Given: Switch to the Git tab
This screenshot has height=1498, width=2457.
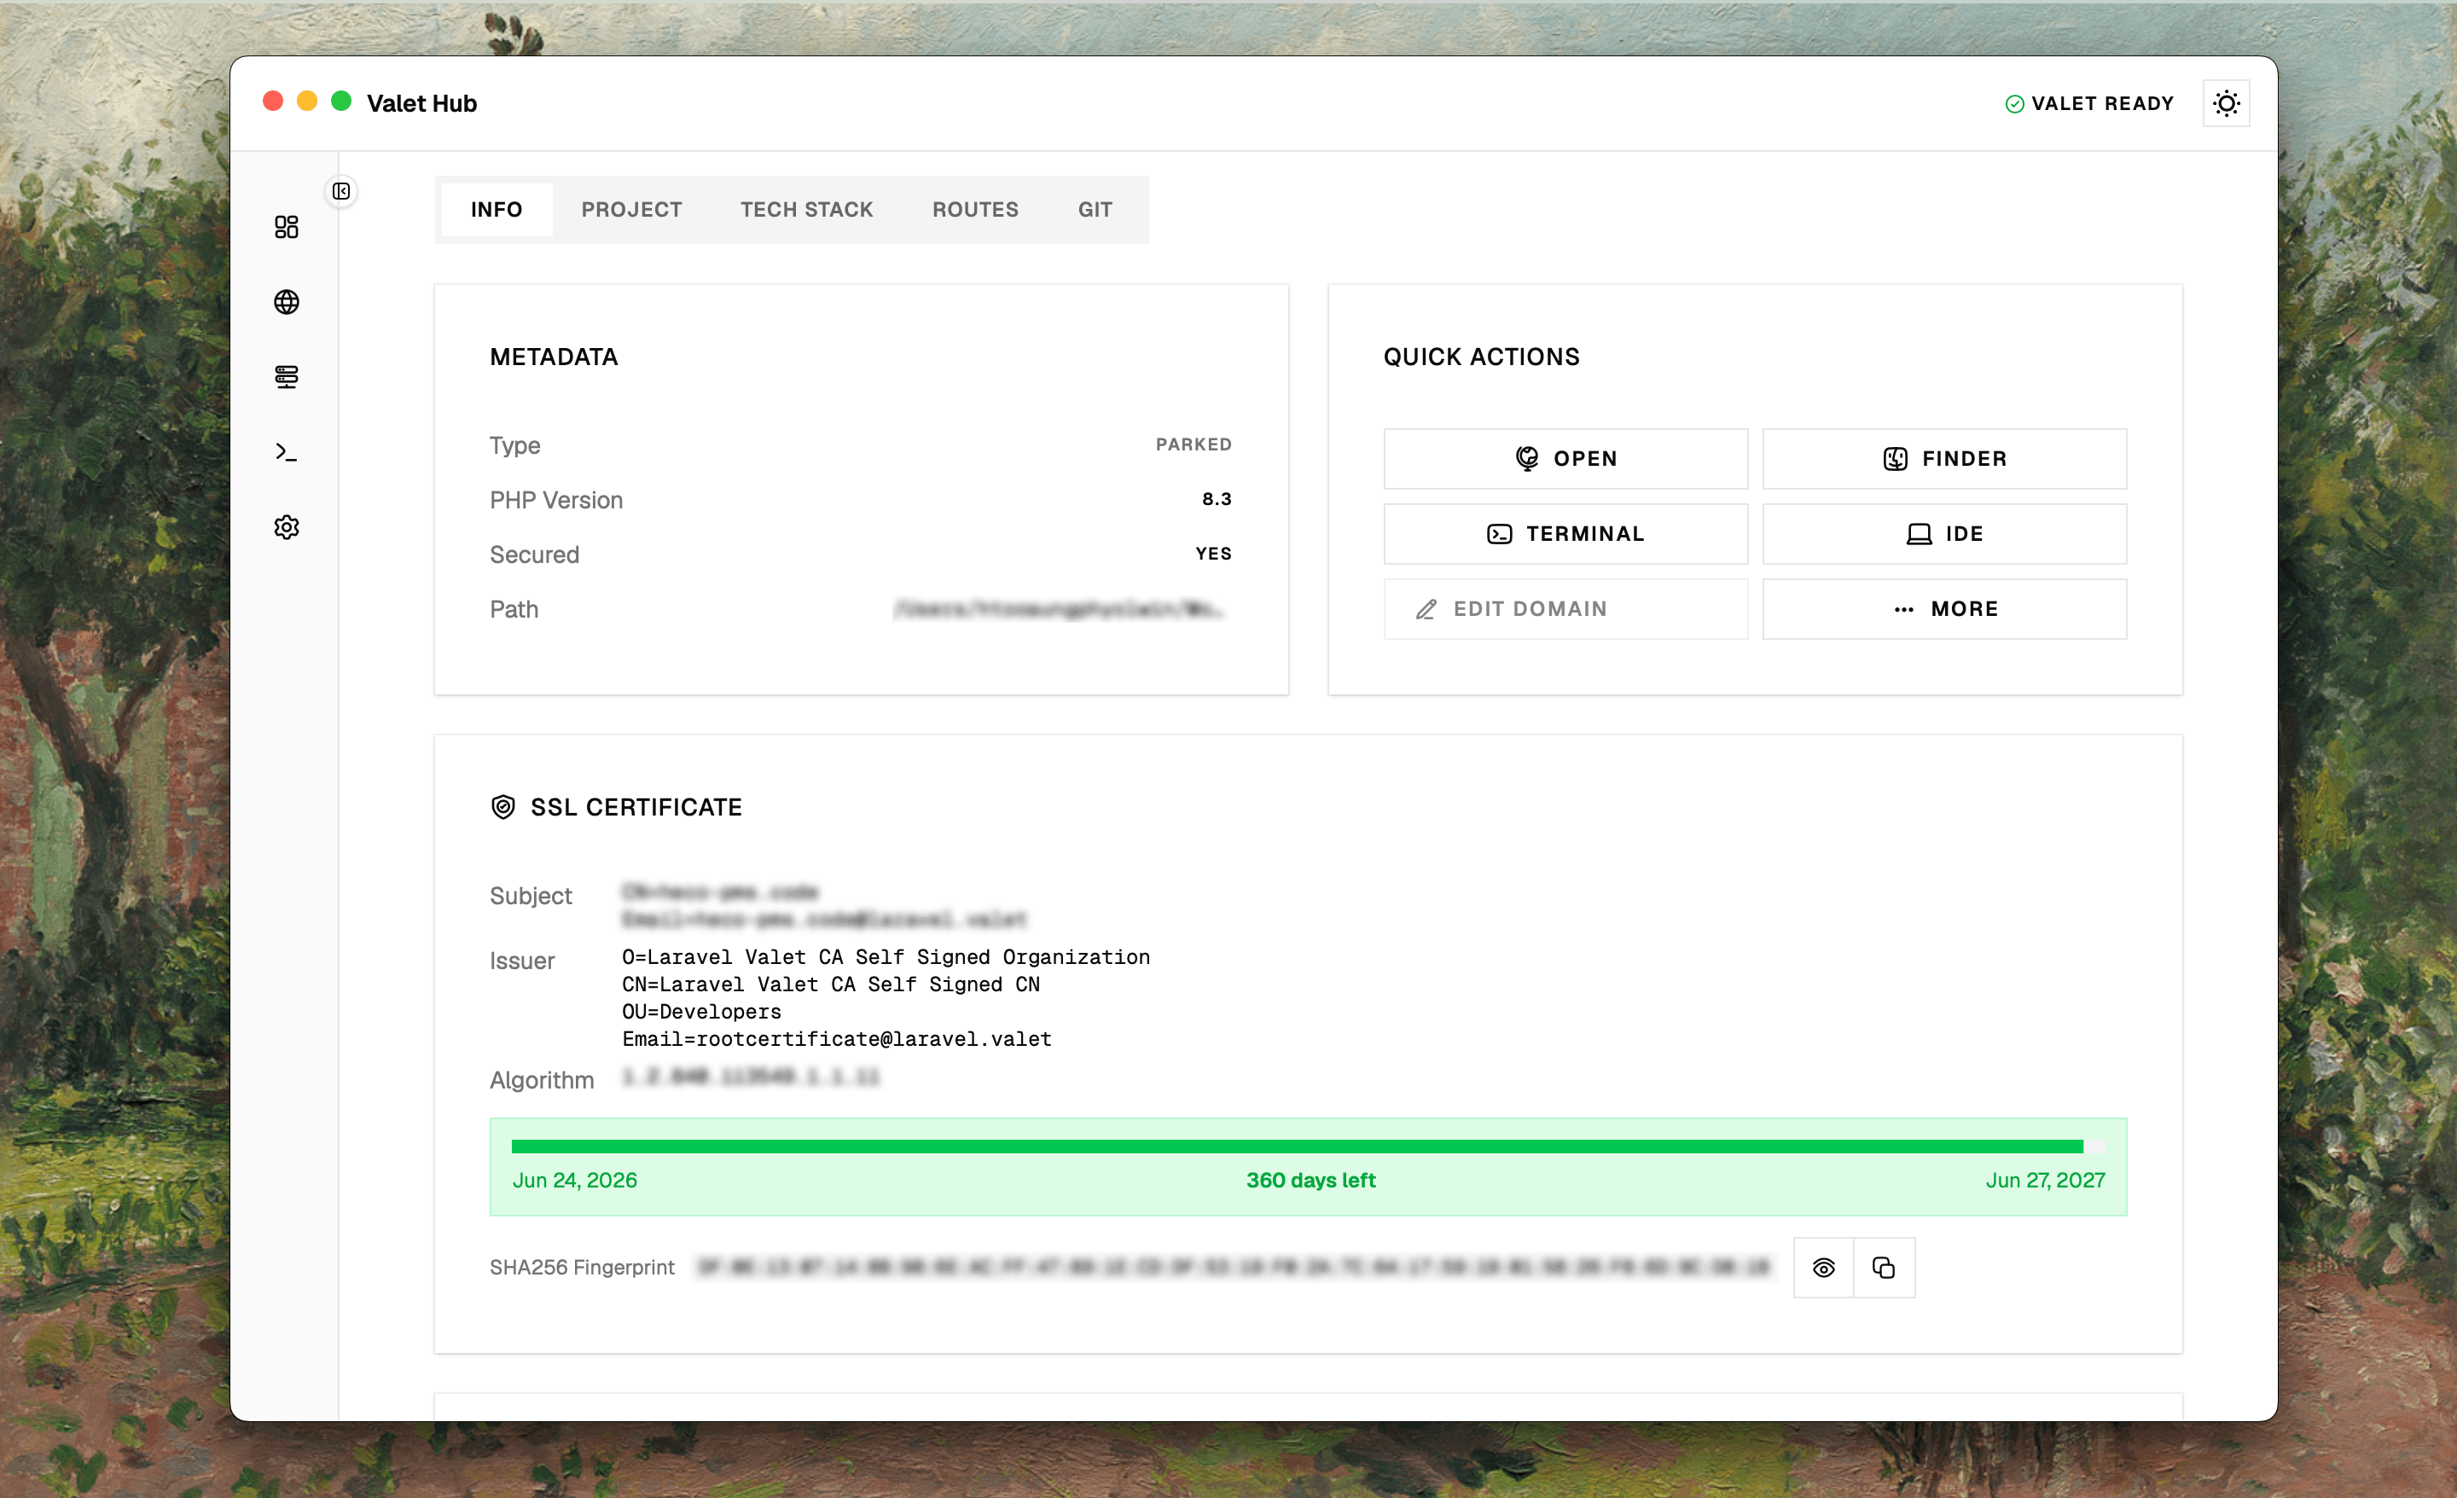Looking at the screenshot, I should pos(1094,210).
